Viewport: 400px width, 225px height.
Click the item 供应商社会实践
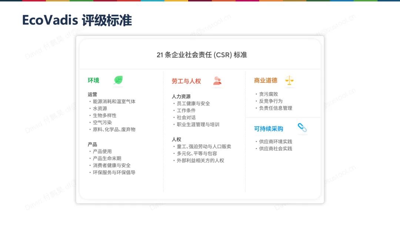(x=276, y=149)
